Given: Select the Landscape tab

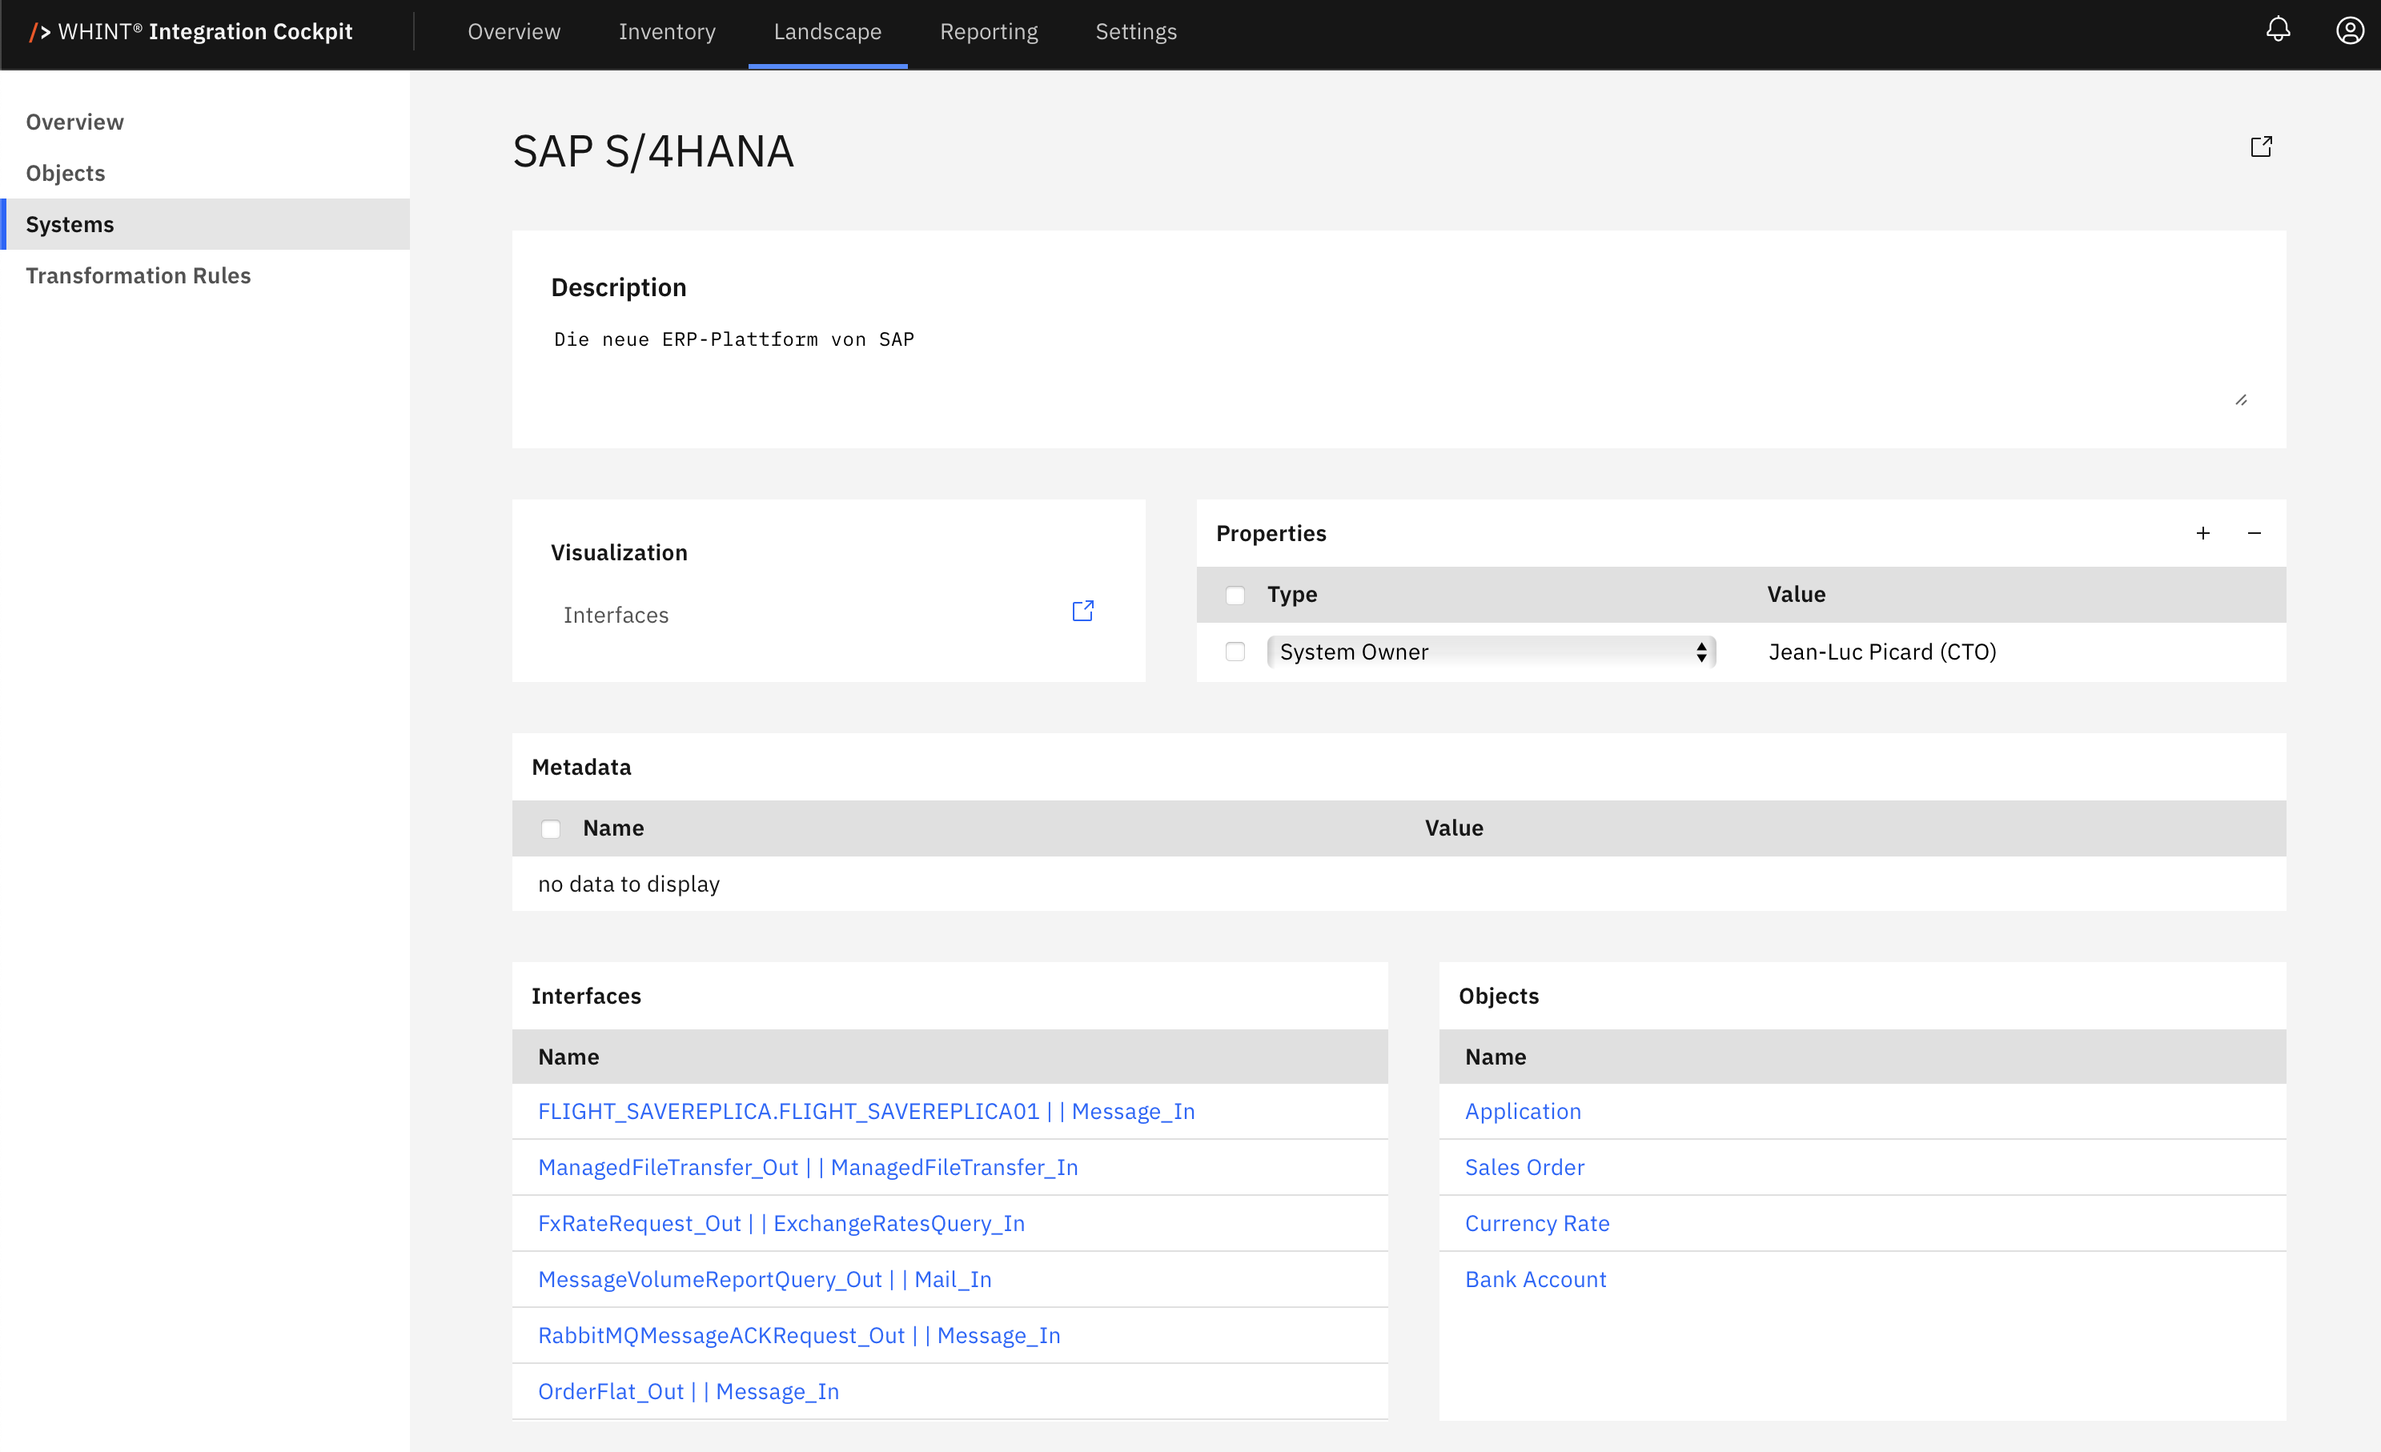Looking at the screenshot, I should point(827,32).
